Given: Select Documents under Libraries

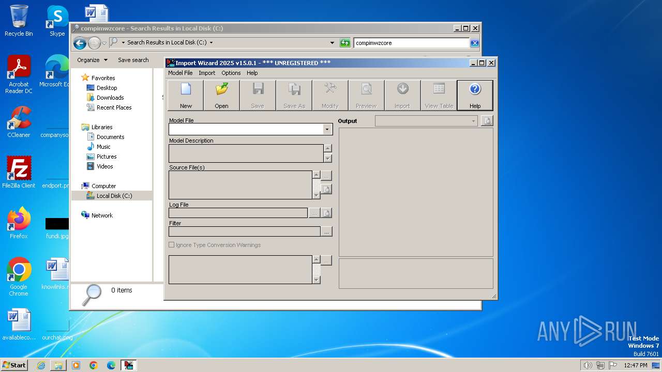Looking at the screenshot, I should (110, 137).
